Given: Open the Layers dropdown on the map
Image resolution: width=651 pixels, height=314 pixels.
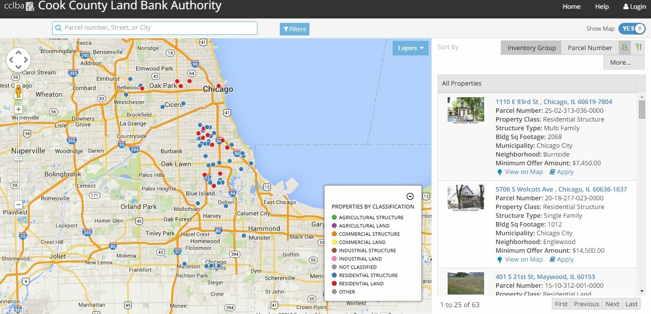Looking at the screenshot, I should [411, 48].
